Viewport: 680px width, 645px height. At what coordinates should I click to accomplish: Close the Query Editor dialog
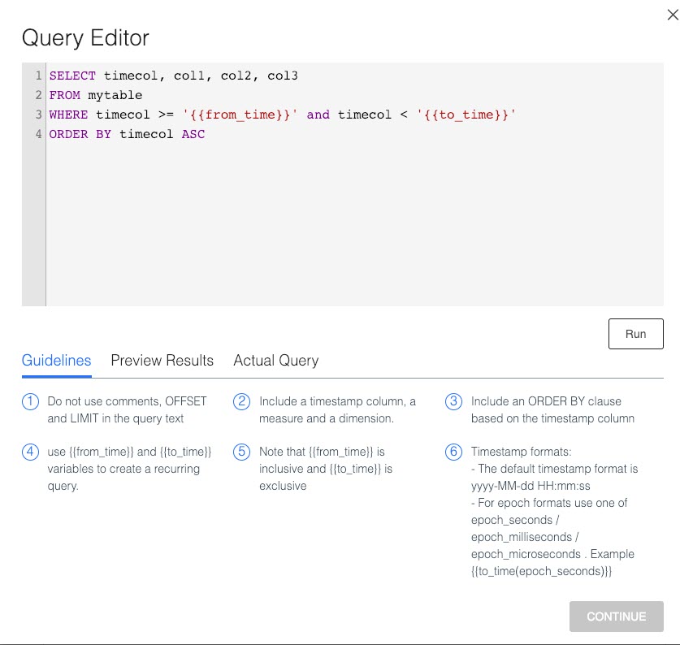click(x=671, y=12)
